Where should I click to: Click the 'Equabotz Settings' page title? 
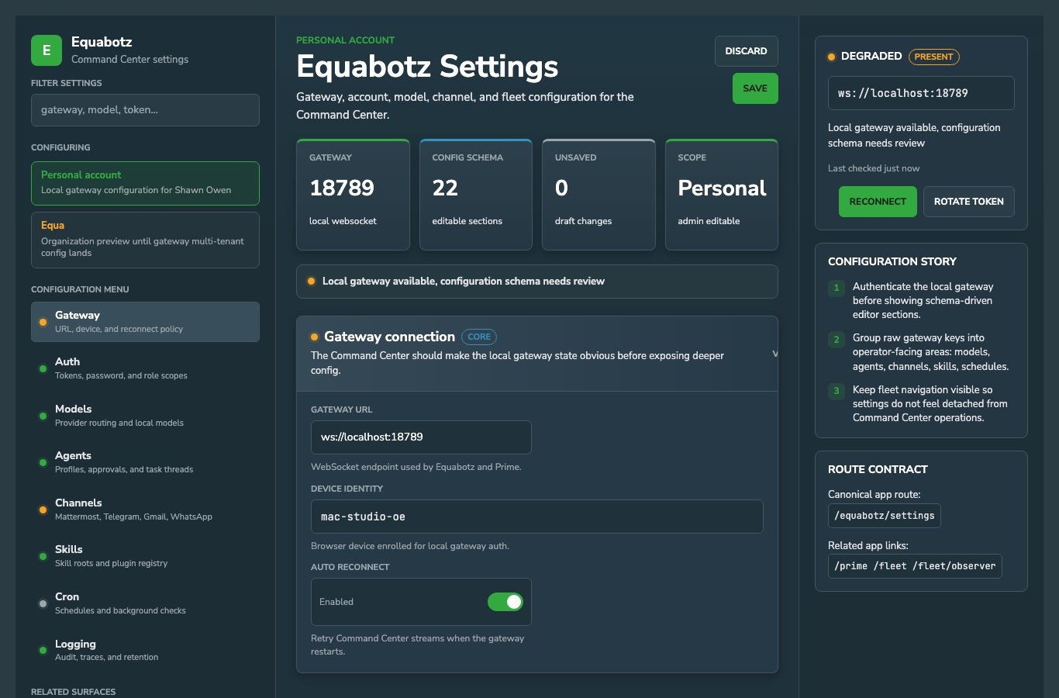pos(427,67)
